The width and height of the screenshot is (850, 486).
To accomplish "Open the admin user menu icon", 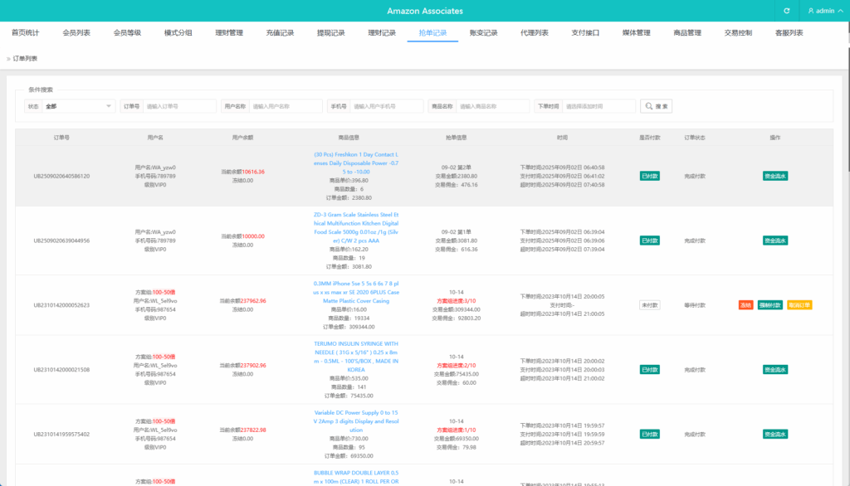I will (811, 11).
